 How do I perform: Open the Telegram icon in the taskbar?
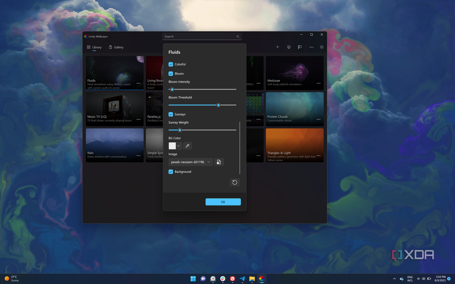(x=242, y=279)
